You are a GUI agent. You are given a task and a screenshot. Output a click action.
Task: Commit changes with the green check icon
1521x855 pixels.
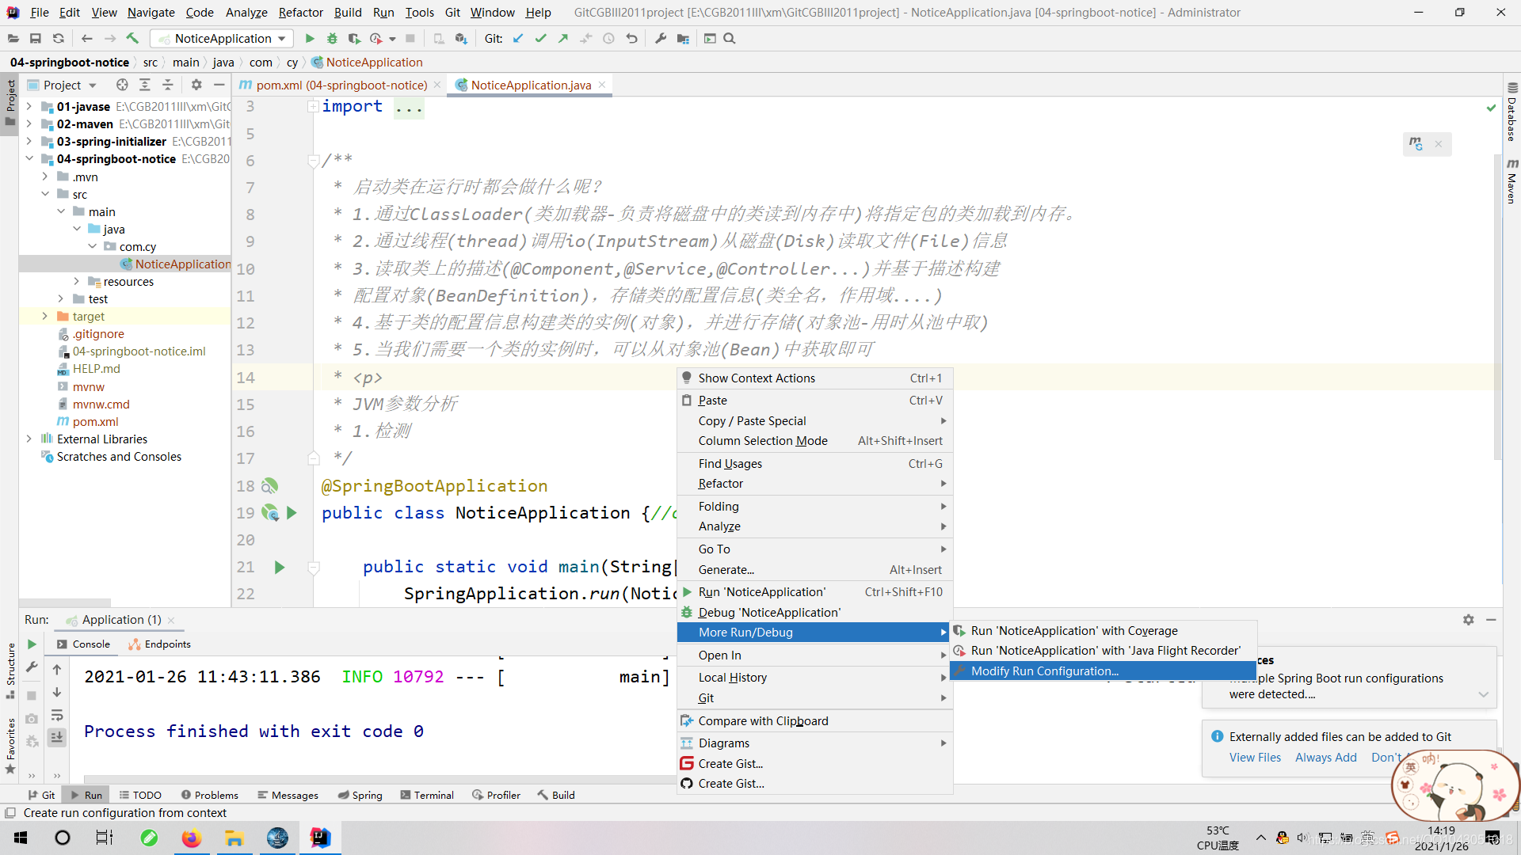540,38
